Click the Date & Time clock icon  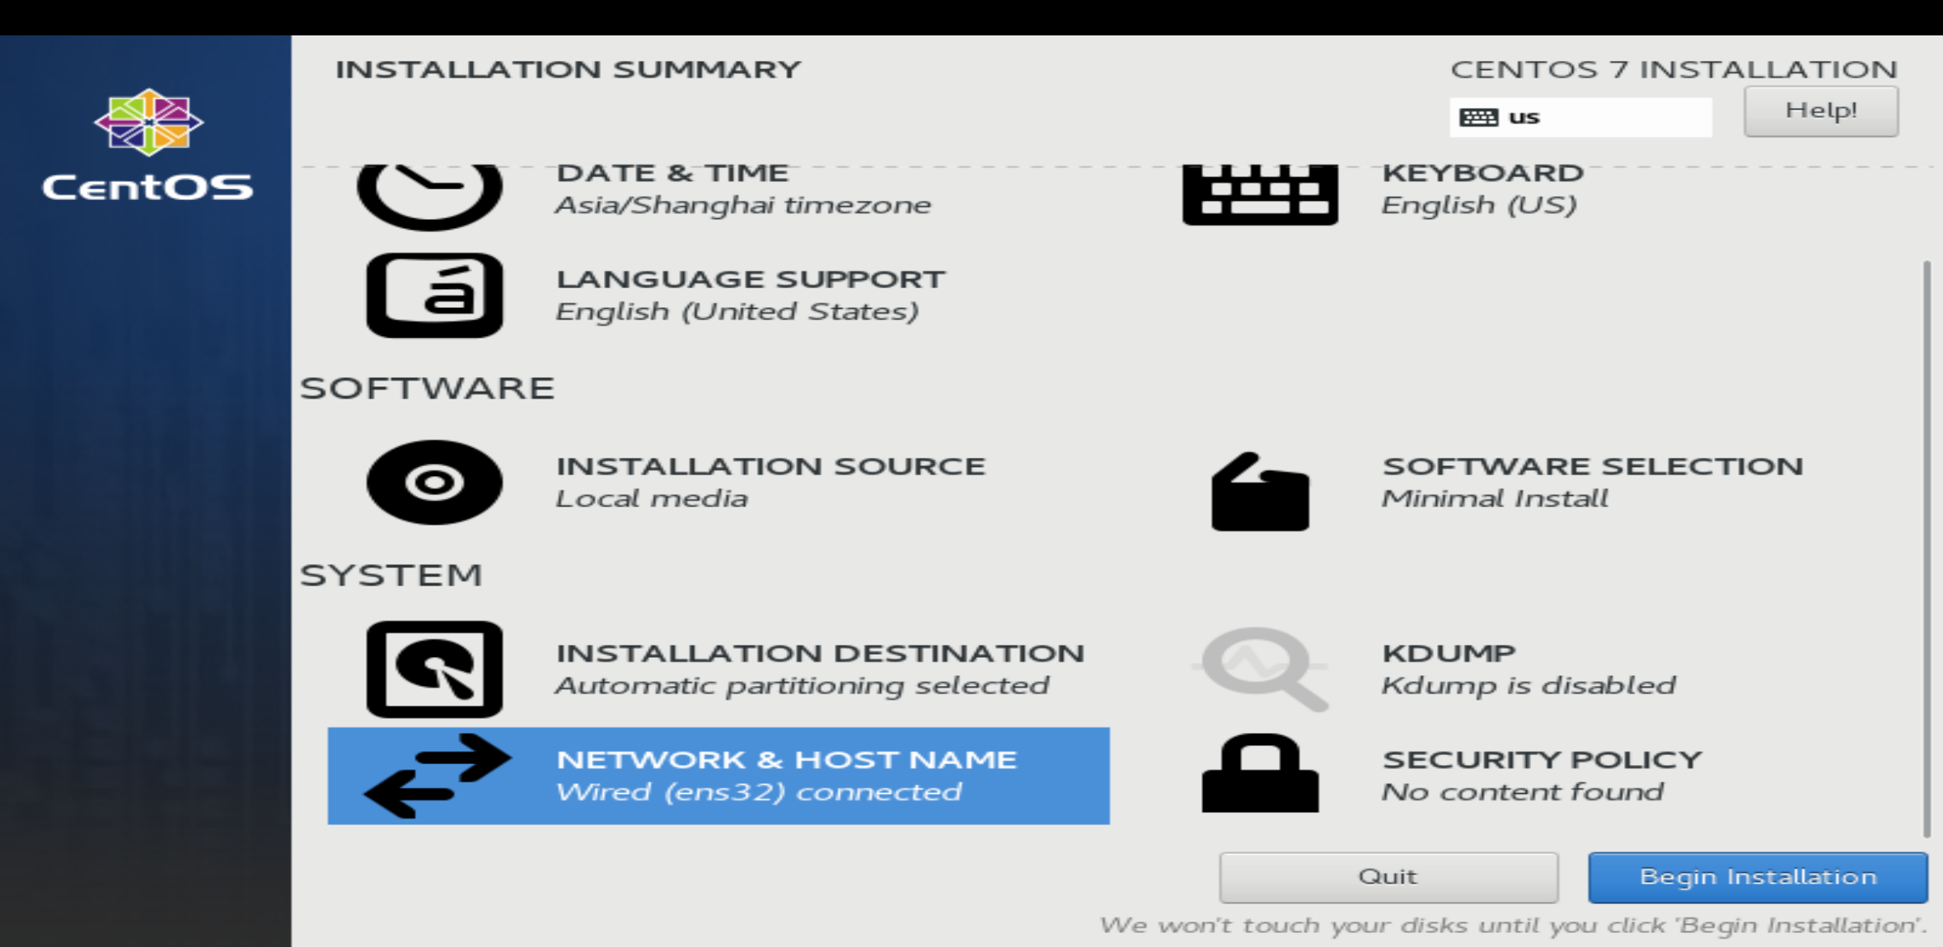(429, 196)
